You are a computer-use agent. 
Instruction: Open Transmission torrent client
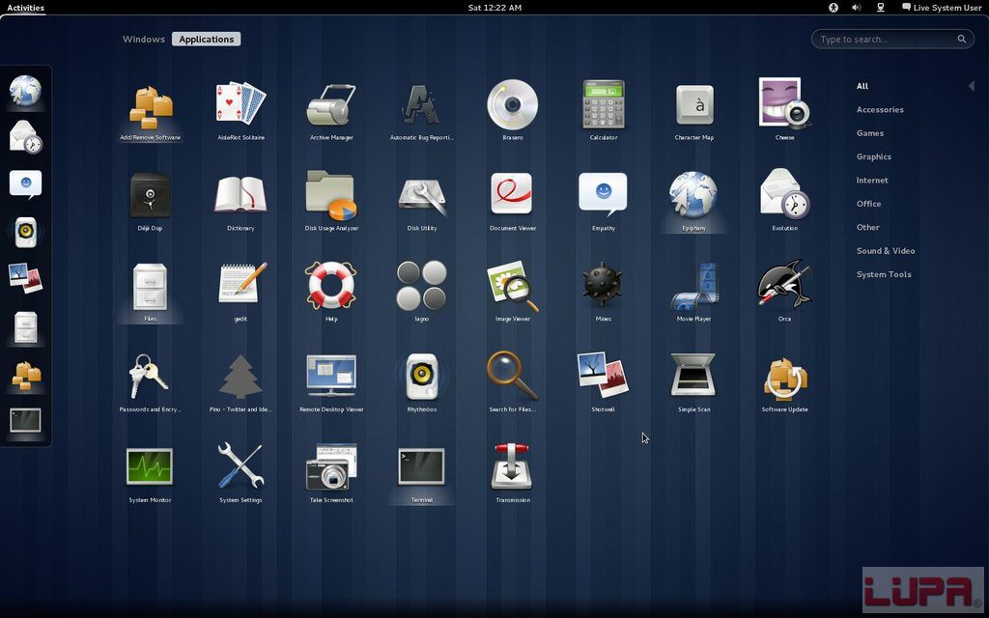[x=513, y=473]
